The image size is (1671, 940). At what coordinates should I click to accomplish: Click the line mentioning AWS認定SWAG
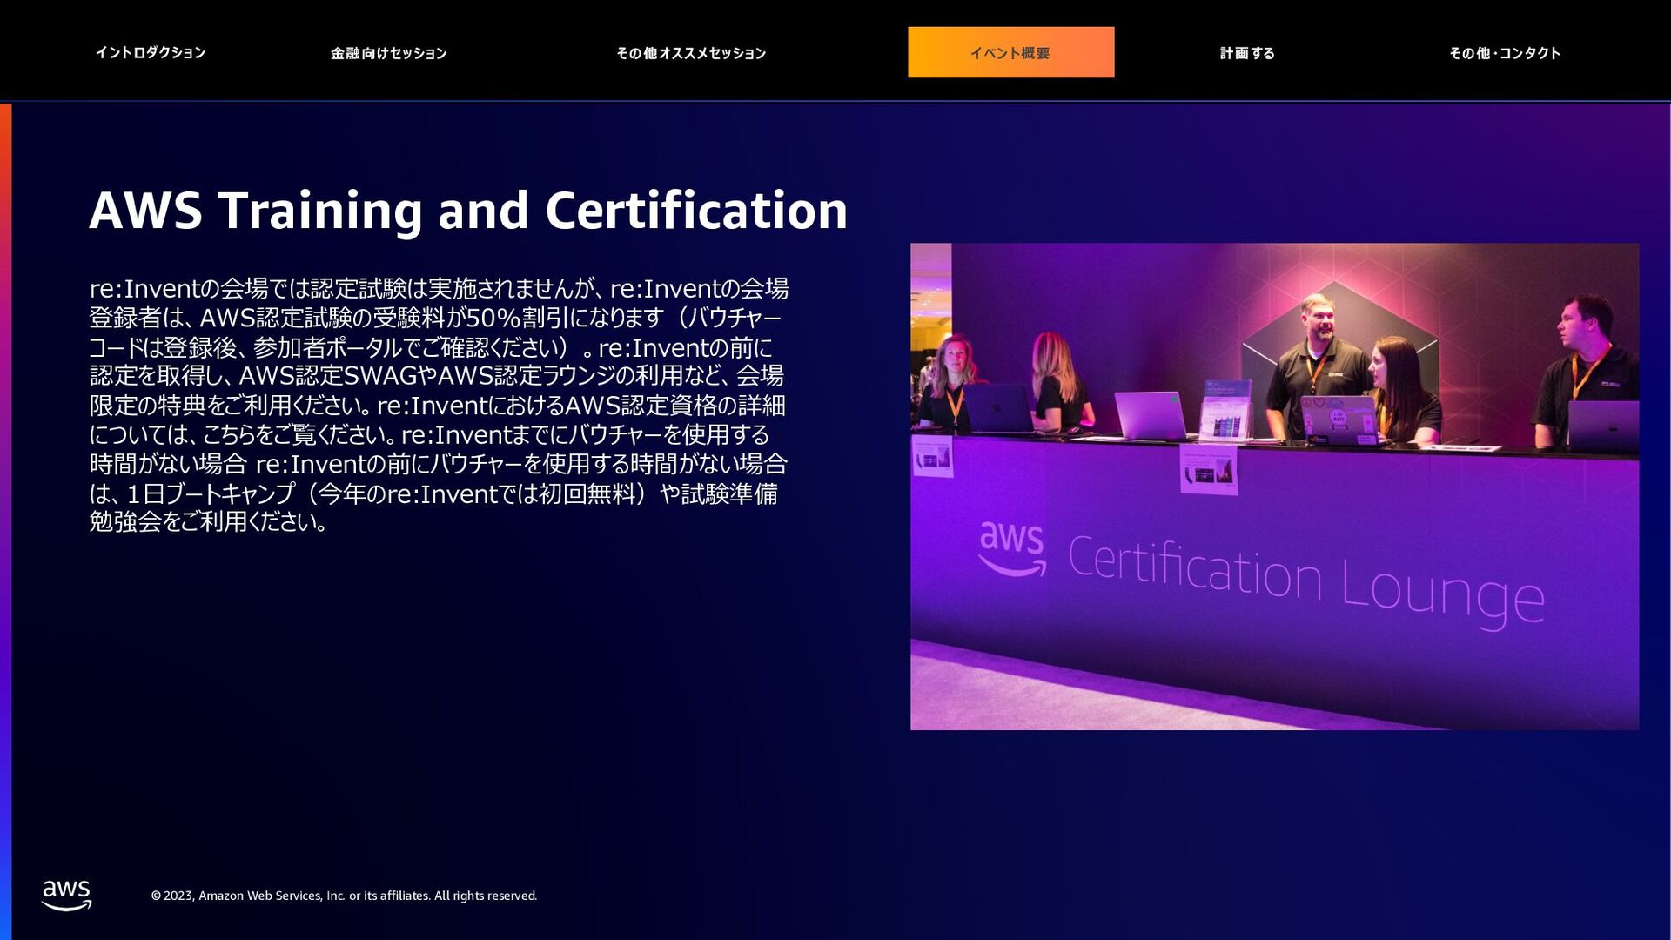pos(437,376)
